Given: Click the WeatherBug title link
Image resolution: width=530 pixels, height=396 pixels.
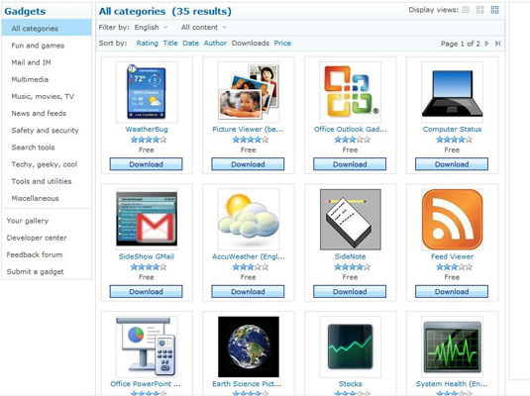Looking at the screenshot, I should [x=147, y=129].
